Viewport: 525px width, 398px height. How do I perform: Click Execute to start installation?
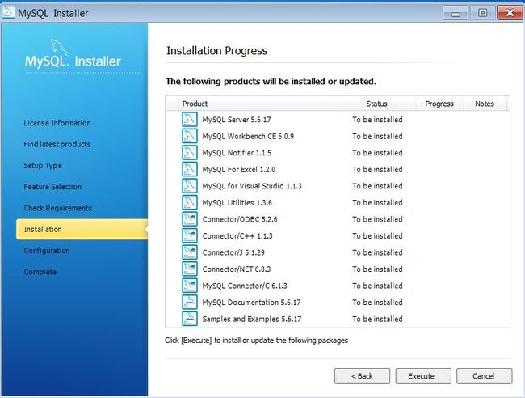click(x=423, y=376)
